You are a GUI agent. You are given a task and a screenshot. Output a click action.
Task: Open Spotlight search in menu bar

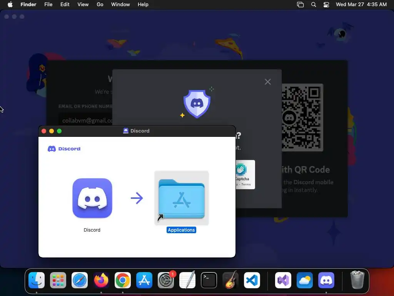(313, 5)
